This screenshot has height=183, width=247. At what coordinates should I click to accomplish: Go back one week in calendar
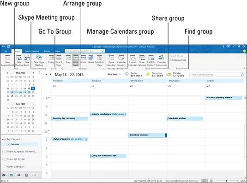coord(46,74)
